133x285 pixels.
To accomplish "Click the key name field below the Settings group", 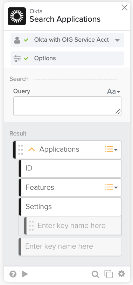I will pyautogui.click(x=70, y=246).
